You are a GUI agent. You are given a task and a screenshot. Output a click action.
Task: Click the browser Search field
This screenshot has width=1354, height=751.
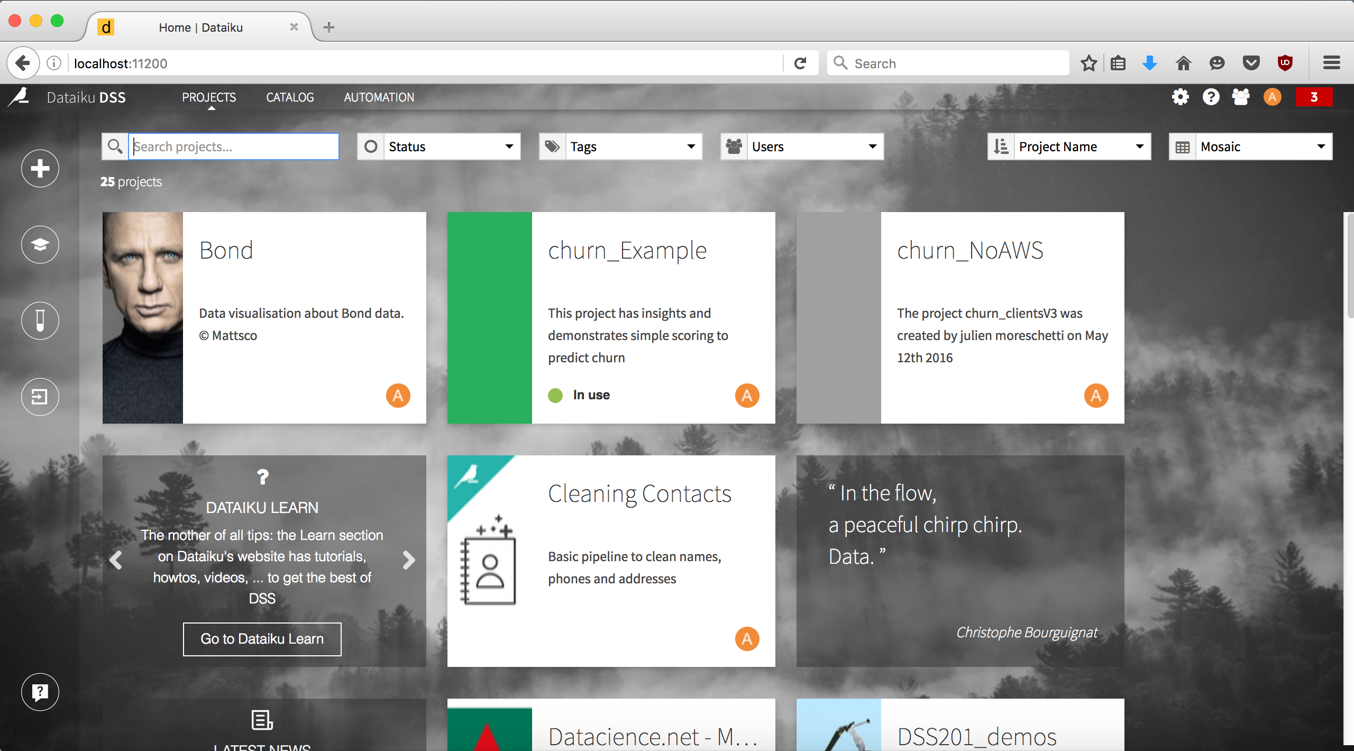[x=948, y=63]
